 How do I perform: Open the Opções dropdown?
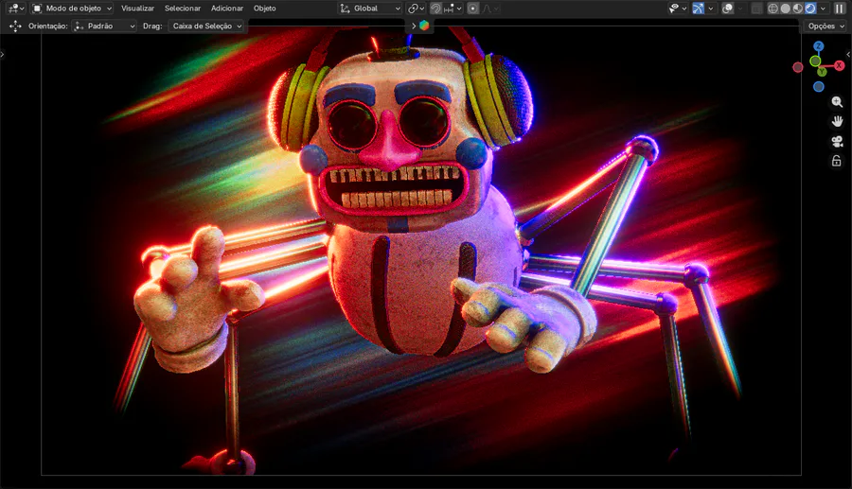click(825, 26)
